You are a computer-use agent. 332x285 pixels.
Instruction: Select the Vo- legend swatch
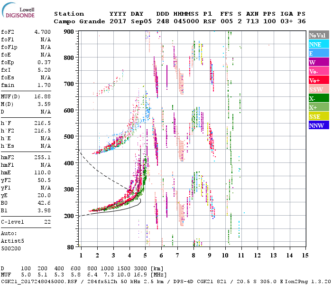coord(319,71)
